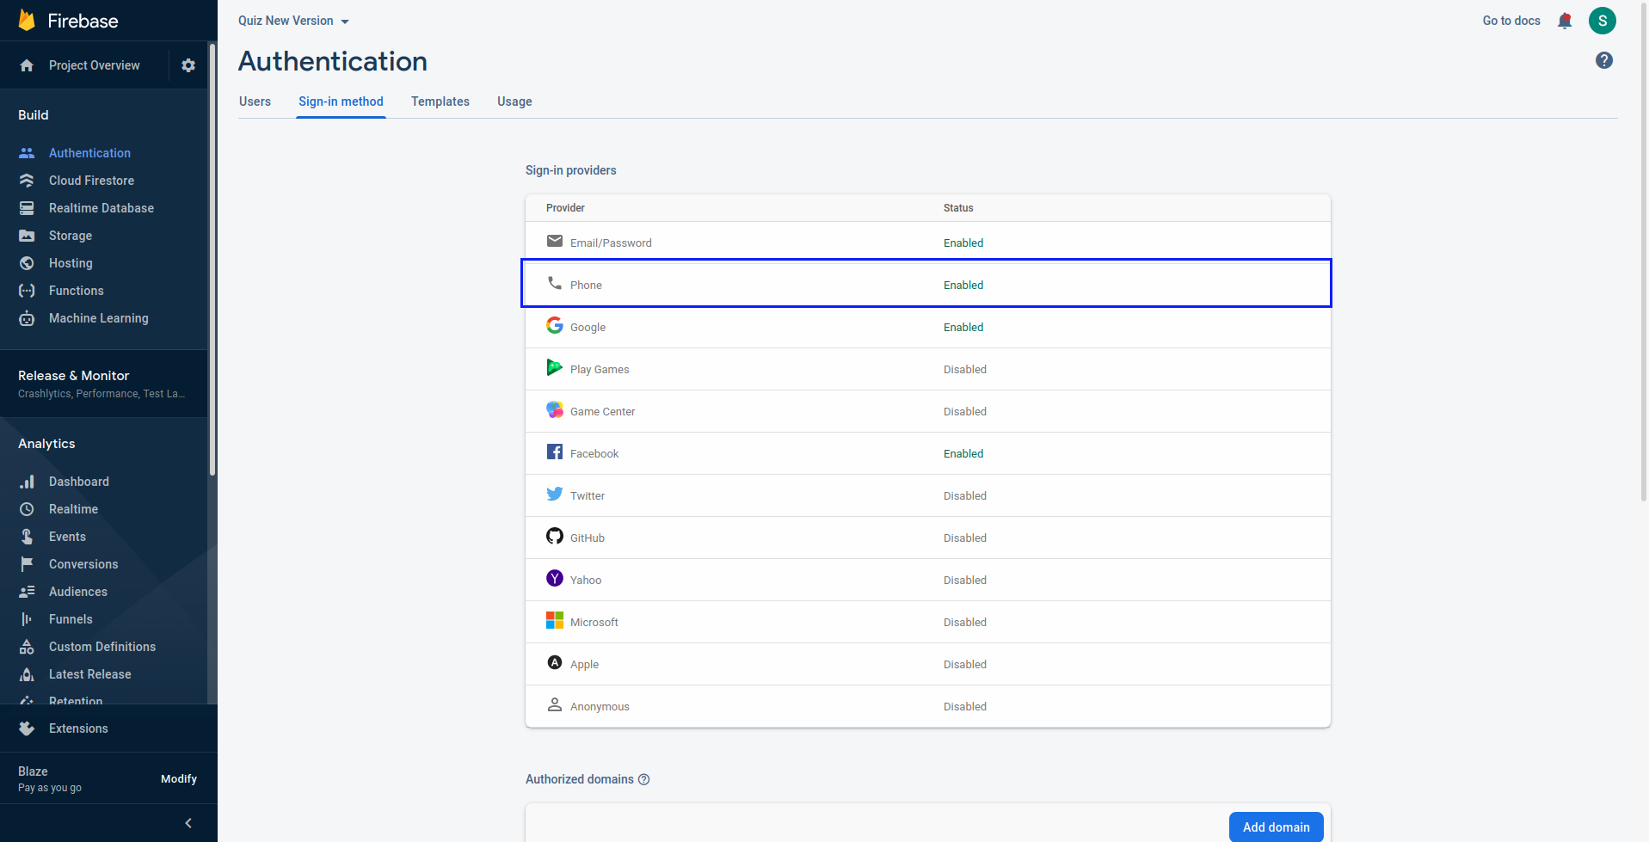This screenshot has height=842, width=1649.
Task: Click the notifications bell icon
Action: 1565,21
